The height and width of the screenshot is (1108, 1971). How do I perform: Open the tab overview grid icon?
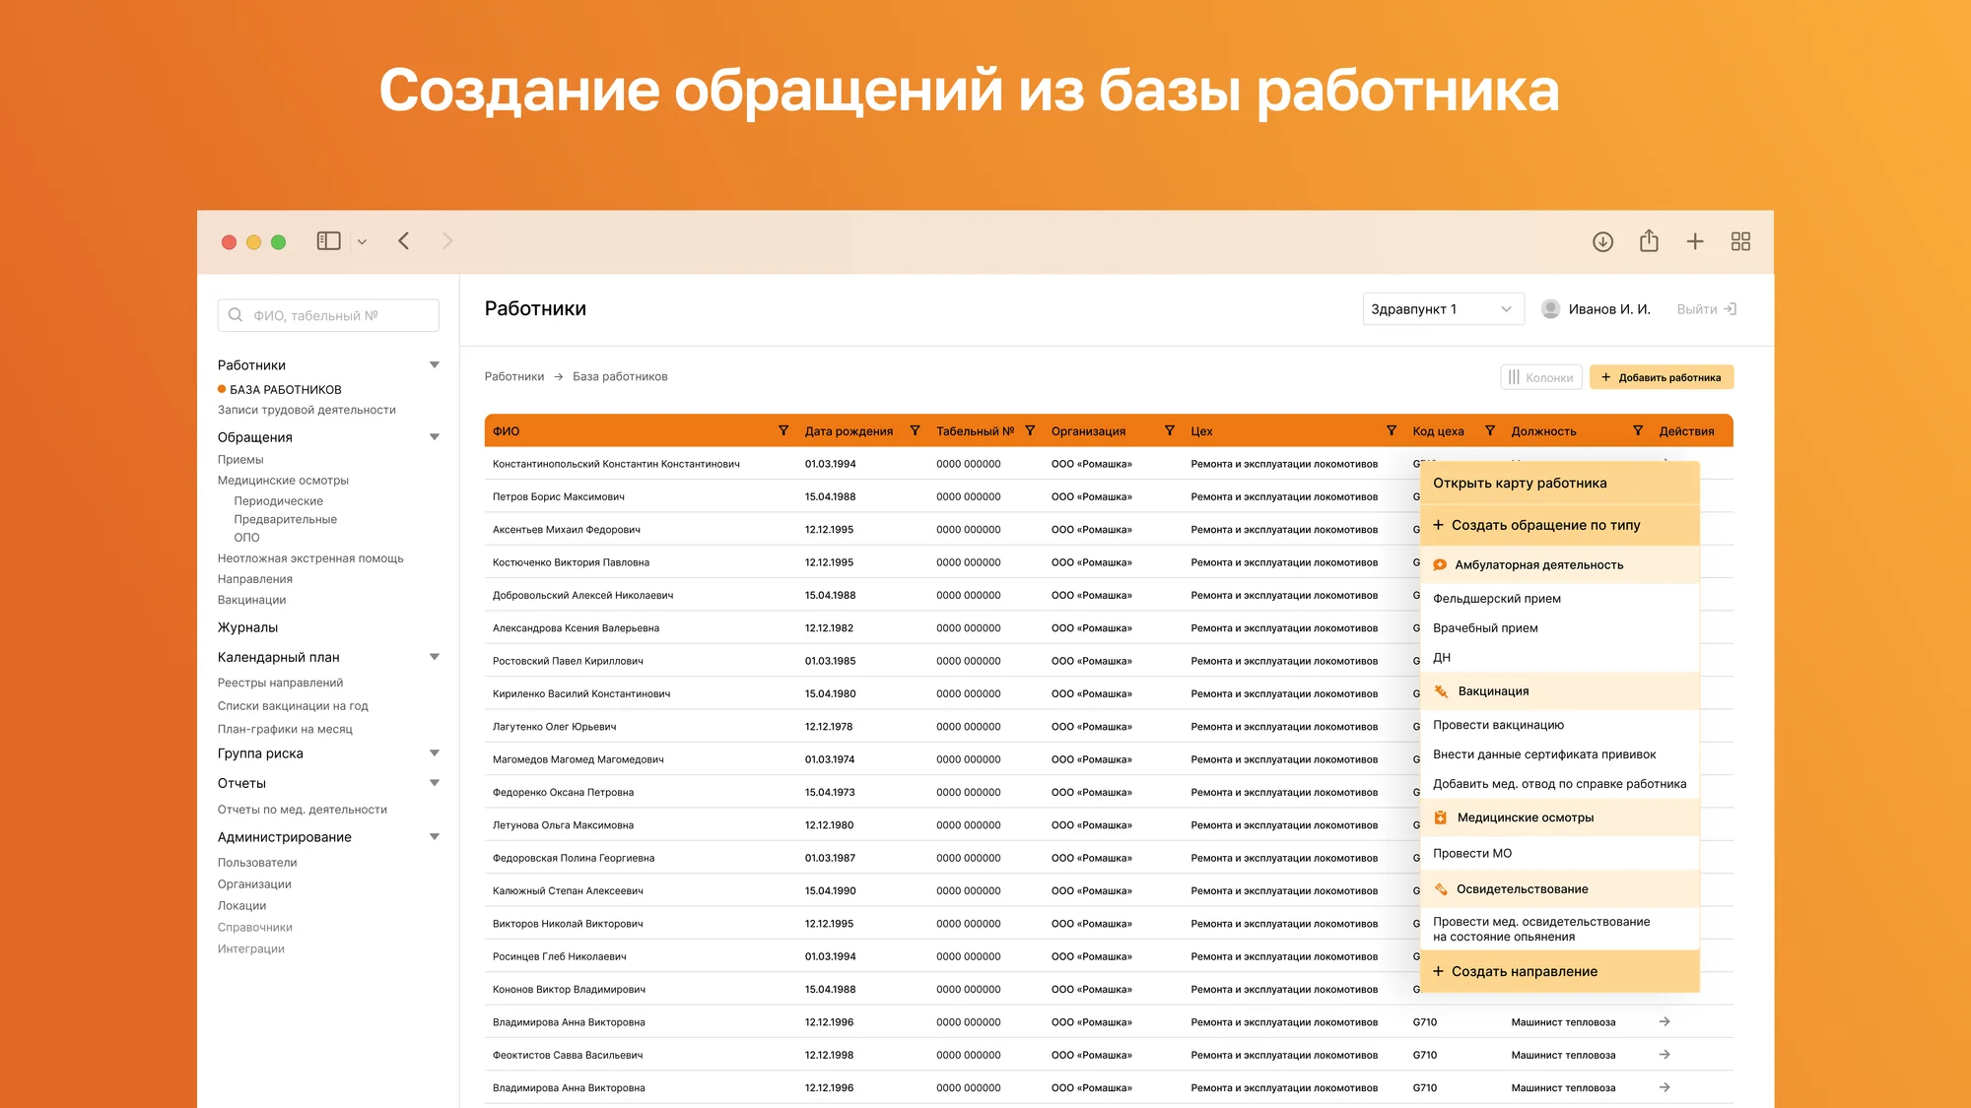tap(1740, 241)
